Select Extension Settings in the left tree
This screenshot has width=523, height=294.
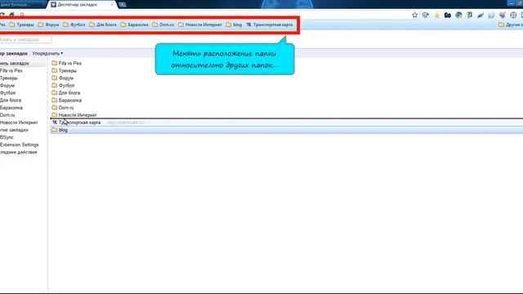20,145
